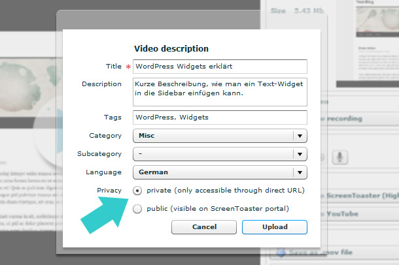Open the Category dropdown showing Misc

click(x=220, y=136)
